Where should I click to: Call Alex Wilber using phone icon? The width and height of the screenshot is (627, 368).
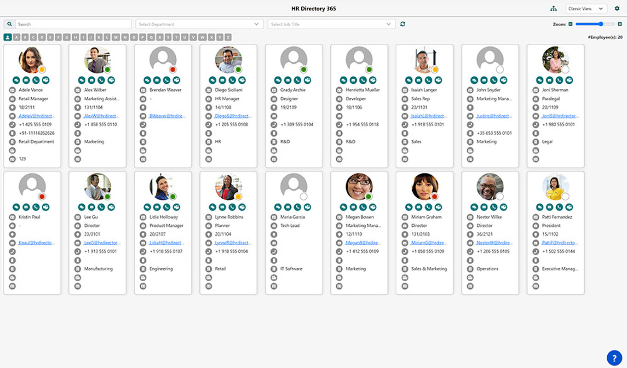point(101,80)
